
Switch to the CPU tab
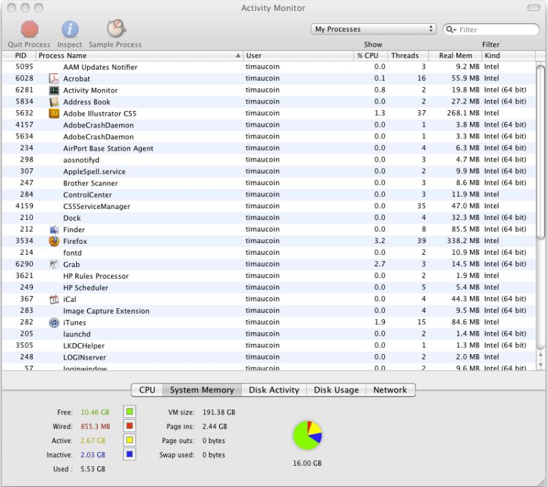[x=147, y=390]
